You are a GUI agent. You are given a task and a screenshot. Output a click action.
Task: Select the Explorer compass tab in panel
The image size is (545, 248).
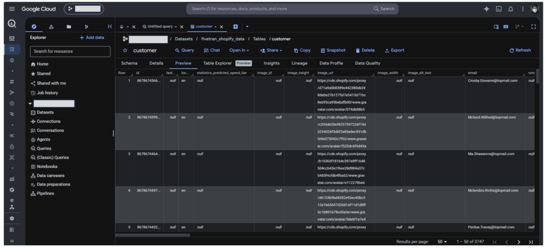pos(34,27)
